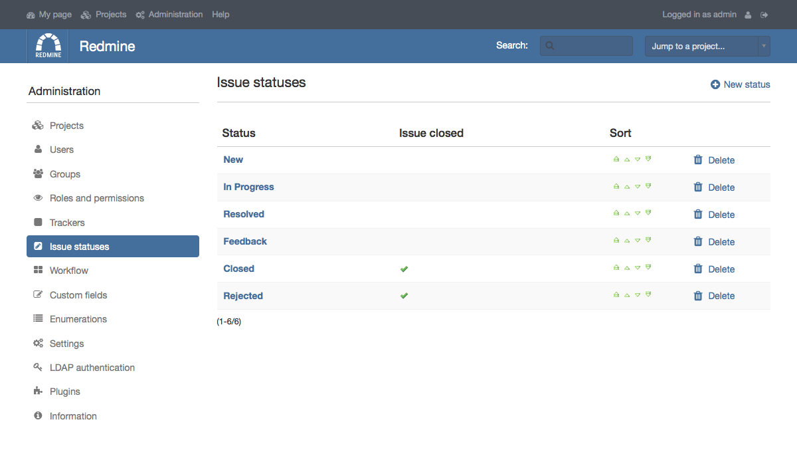This screenshot has width=797, height=456.
Task: Focus the Search input field
Action: (586, 46)
